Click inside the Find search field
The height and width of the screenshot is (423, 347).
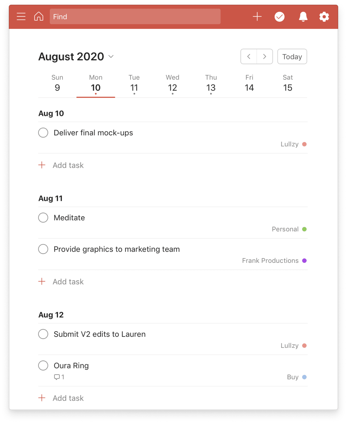pyautogui.click(x=135, y=17)
